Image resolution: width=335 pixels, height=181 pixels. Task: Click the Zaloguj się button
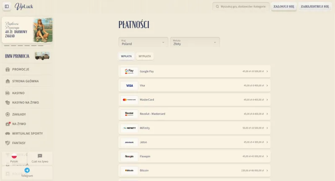(284, 7)
